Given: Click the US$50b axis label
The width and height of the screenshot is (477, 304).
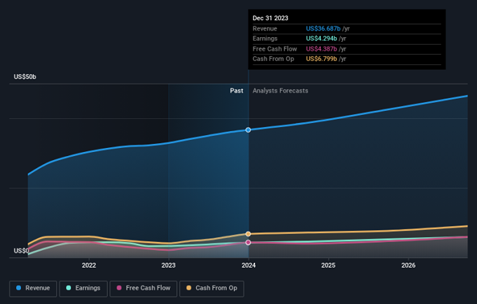Looking at the screenshot, I should (x=25, y=77).
